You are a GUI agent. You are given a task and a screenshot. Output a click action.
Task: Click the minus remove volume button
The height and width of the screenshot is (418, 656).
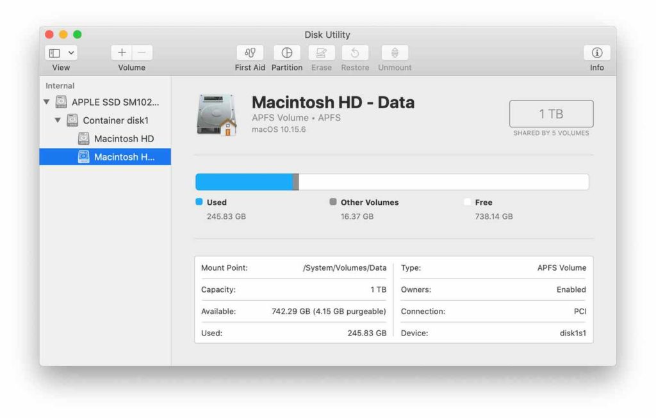pos(142,52)
